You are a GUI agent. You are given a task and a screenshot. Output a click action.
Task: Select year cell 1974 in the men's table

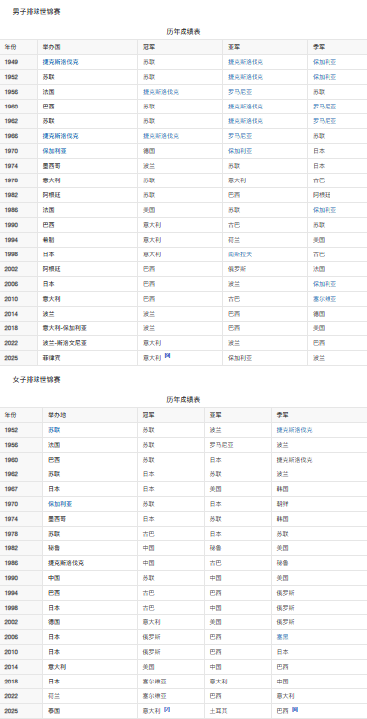click(x=12, y=166)
